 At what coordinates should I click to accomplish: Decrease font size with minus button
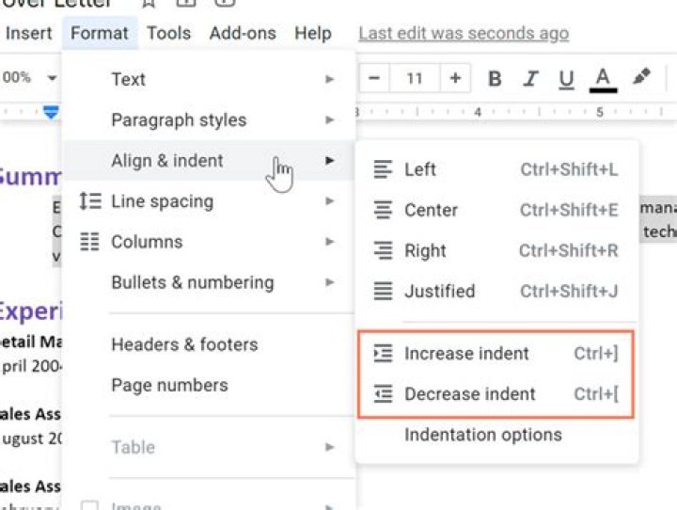point(373,78)
